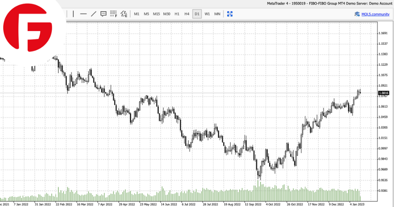Screen dimensions: 394x207
Task: Select the H1 hourly timeframe
Action: 177,14
